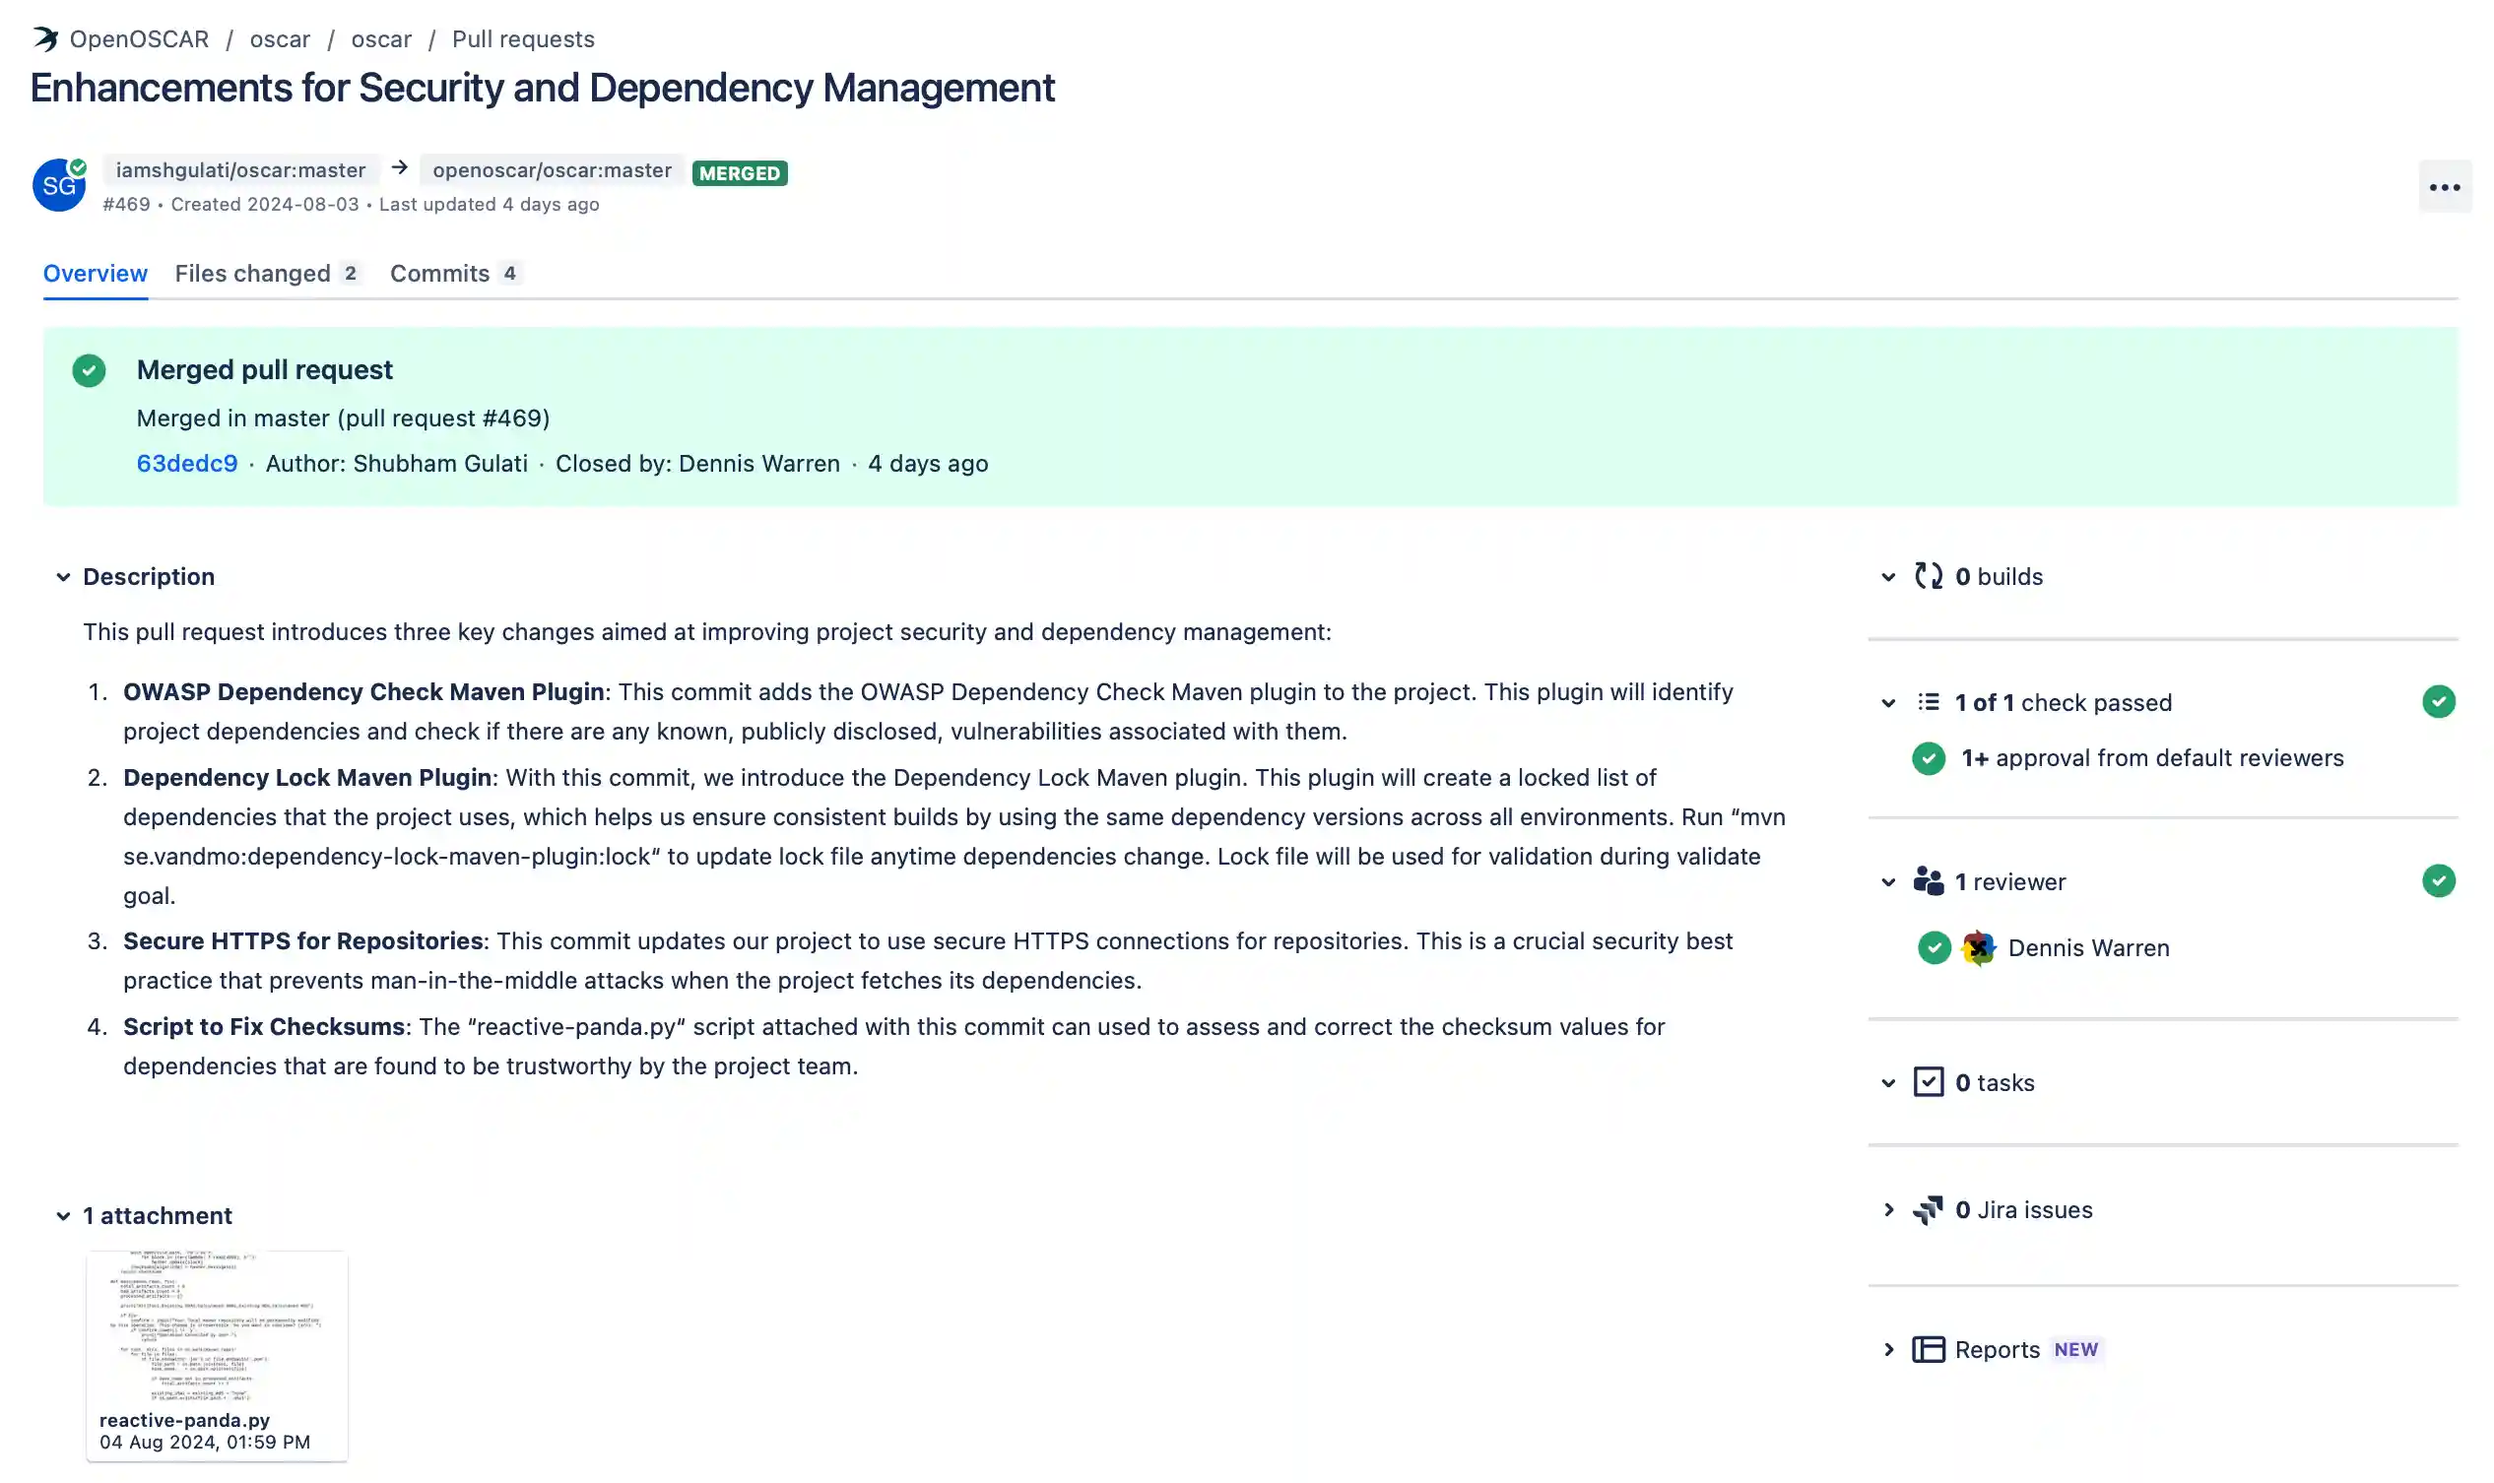Go to OpenOSCAR in the breadcrumb
The image size is (2494, 1483).
pyautogui.click(x=139, y=39)
